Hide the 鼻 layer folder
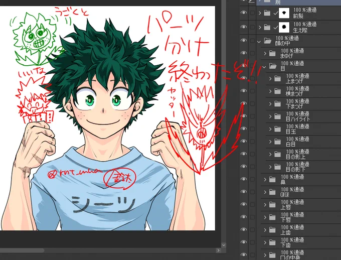The image size is (341, 260). (244, 179)
